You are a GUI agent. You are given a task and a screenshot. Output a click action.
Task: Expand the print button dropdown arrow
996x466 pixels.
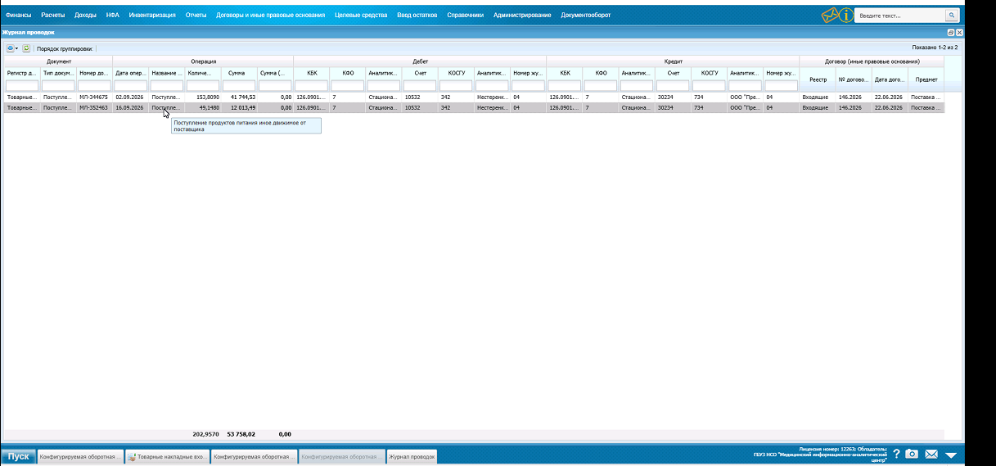coord(16,49)
